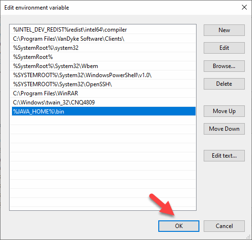Close the dialog with the X icon
Screen dimensions: 252x240
[x=244, y=7]
